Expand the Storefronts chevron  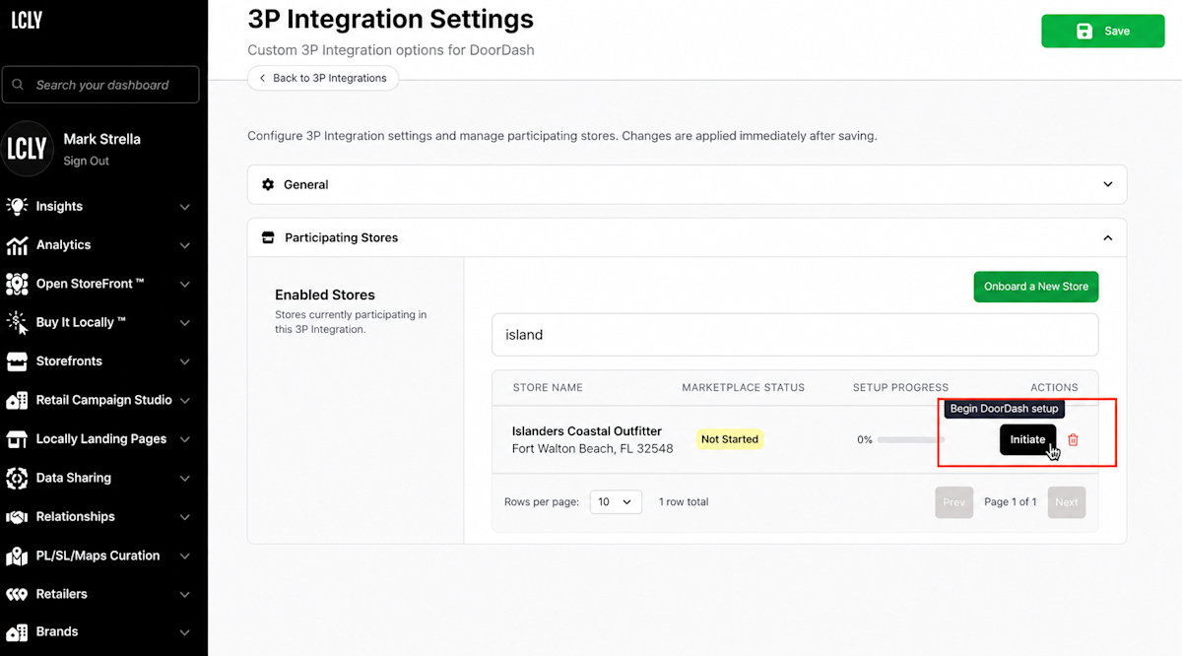coord(185,361)
